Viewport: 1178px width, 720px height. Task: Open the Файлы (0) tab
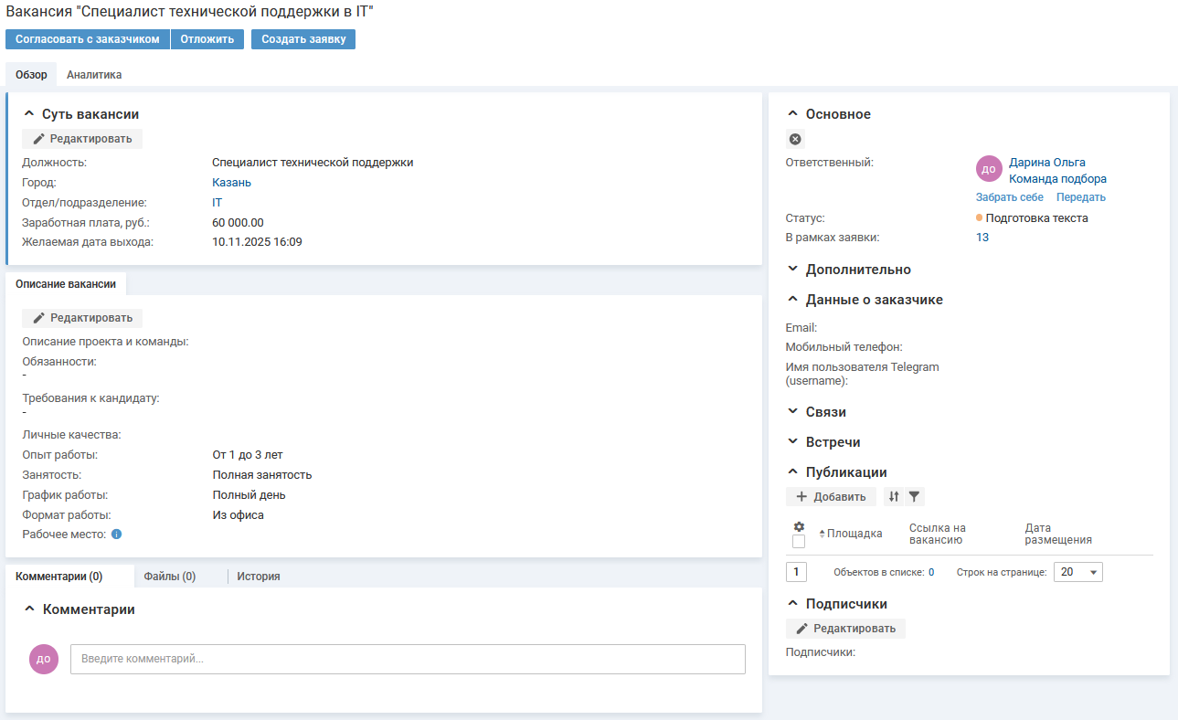(170, 577)
